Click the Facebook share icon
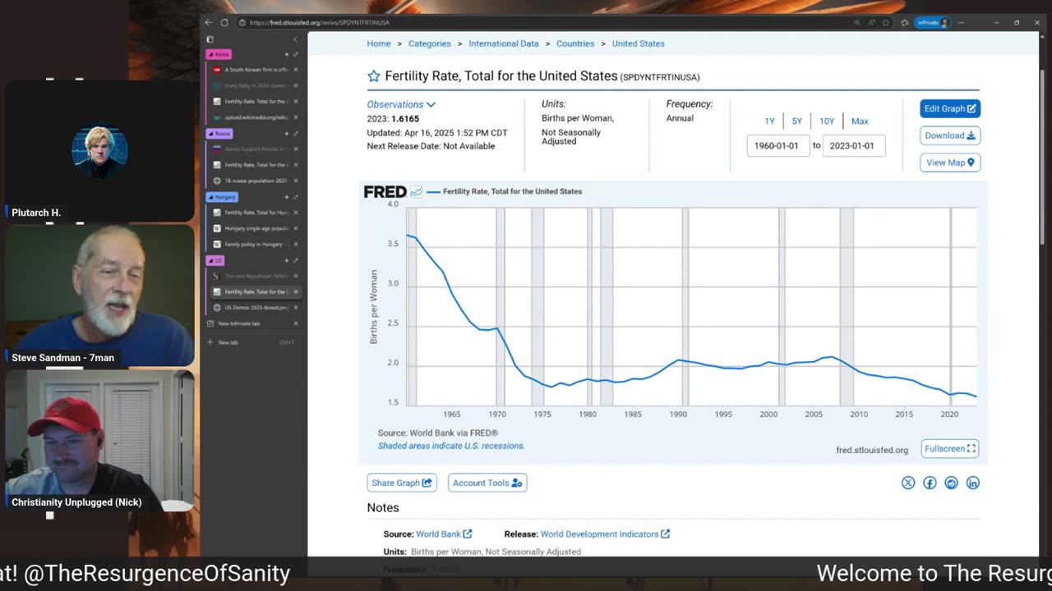The width and height of the screenshot is (1052, 591). 930,483
